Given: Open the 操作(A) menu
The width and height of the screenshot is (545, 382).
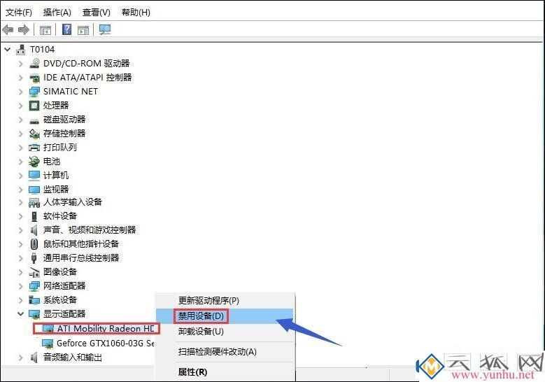Looking at the screenshot, I should 57,13.
